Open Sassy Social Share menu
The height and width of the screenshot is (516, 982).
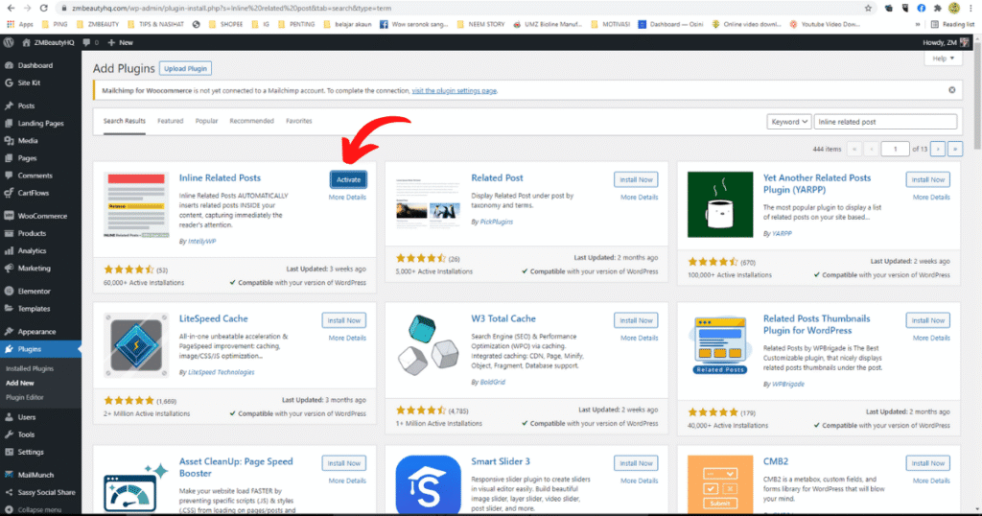46,493
